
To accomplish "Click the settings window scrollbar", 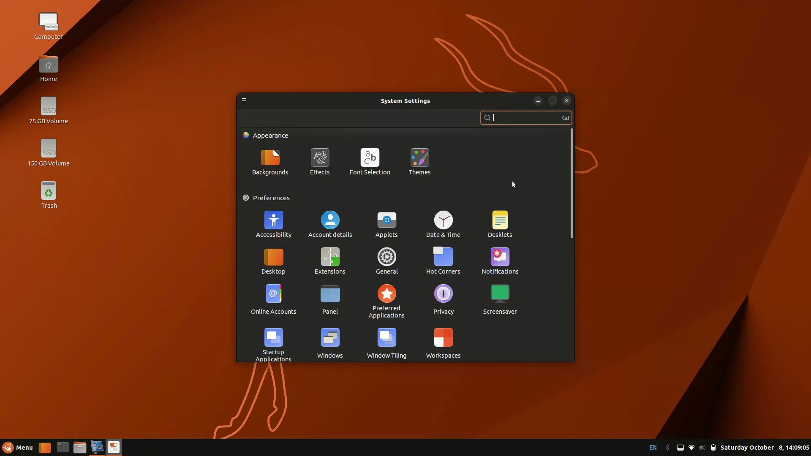I will click(571, 185).
